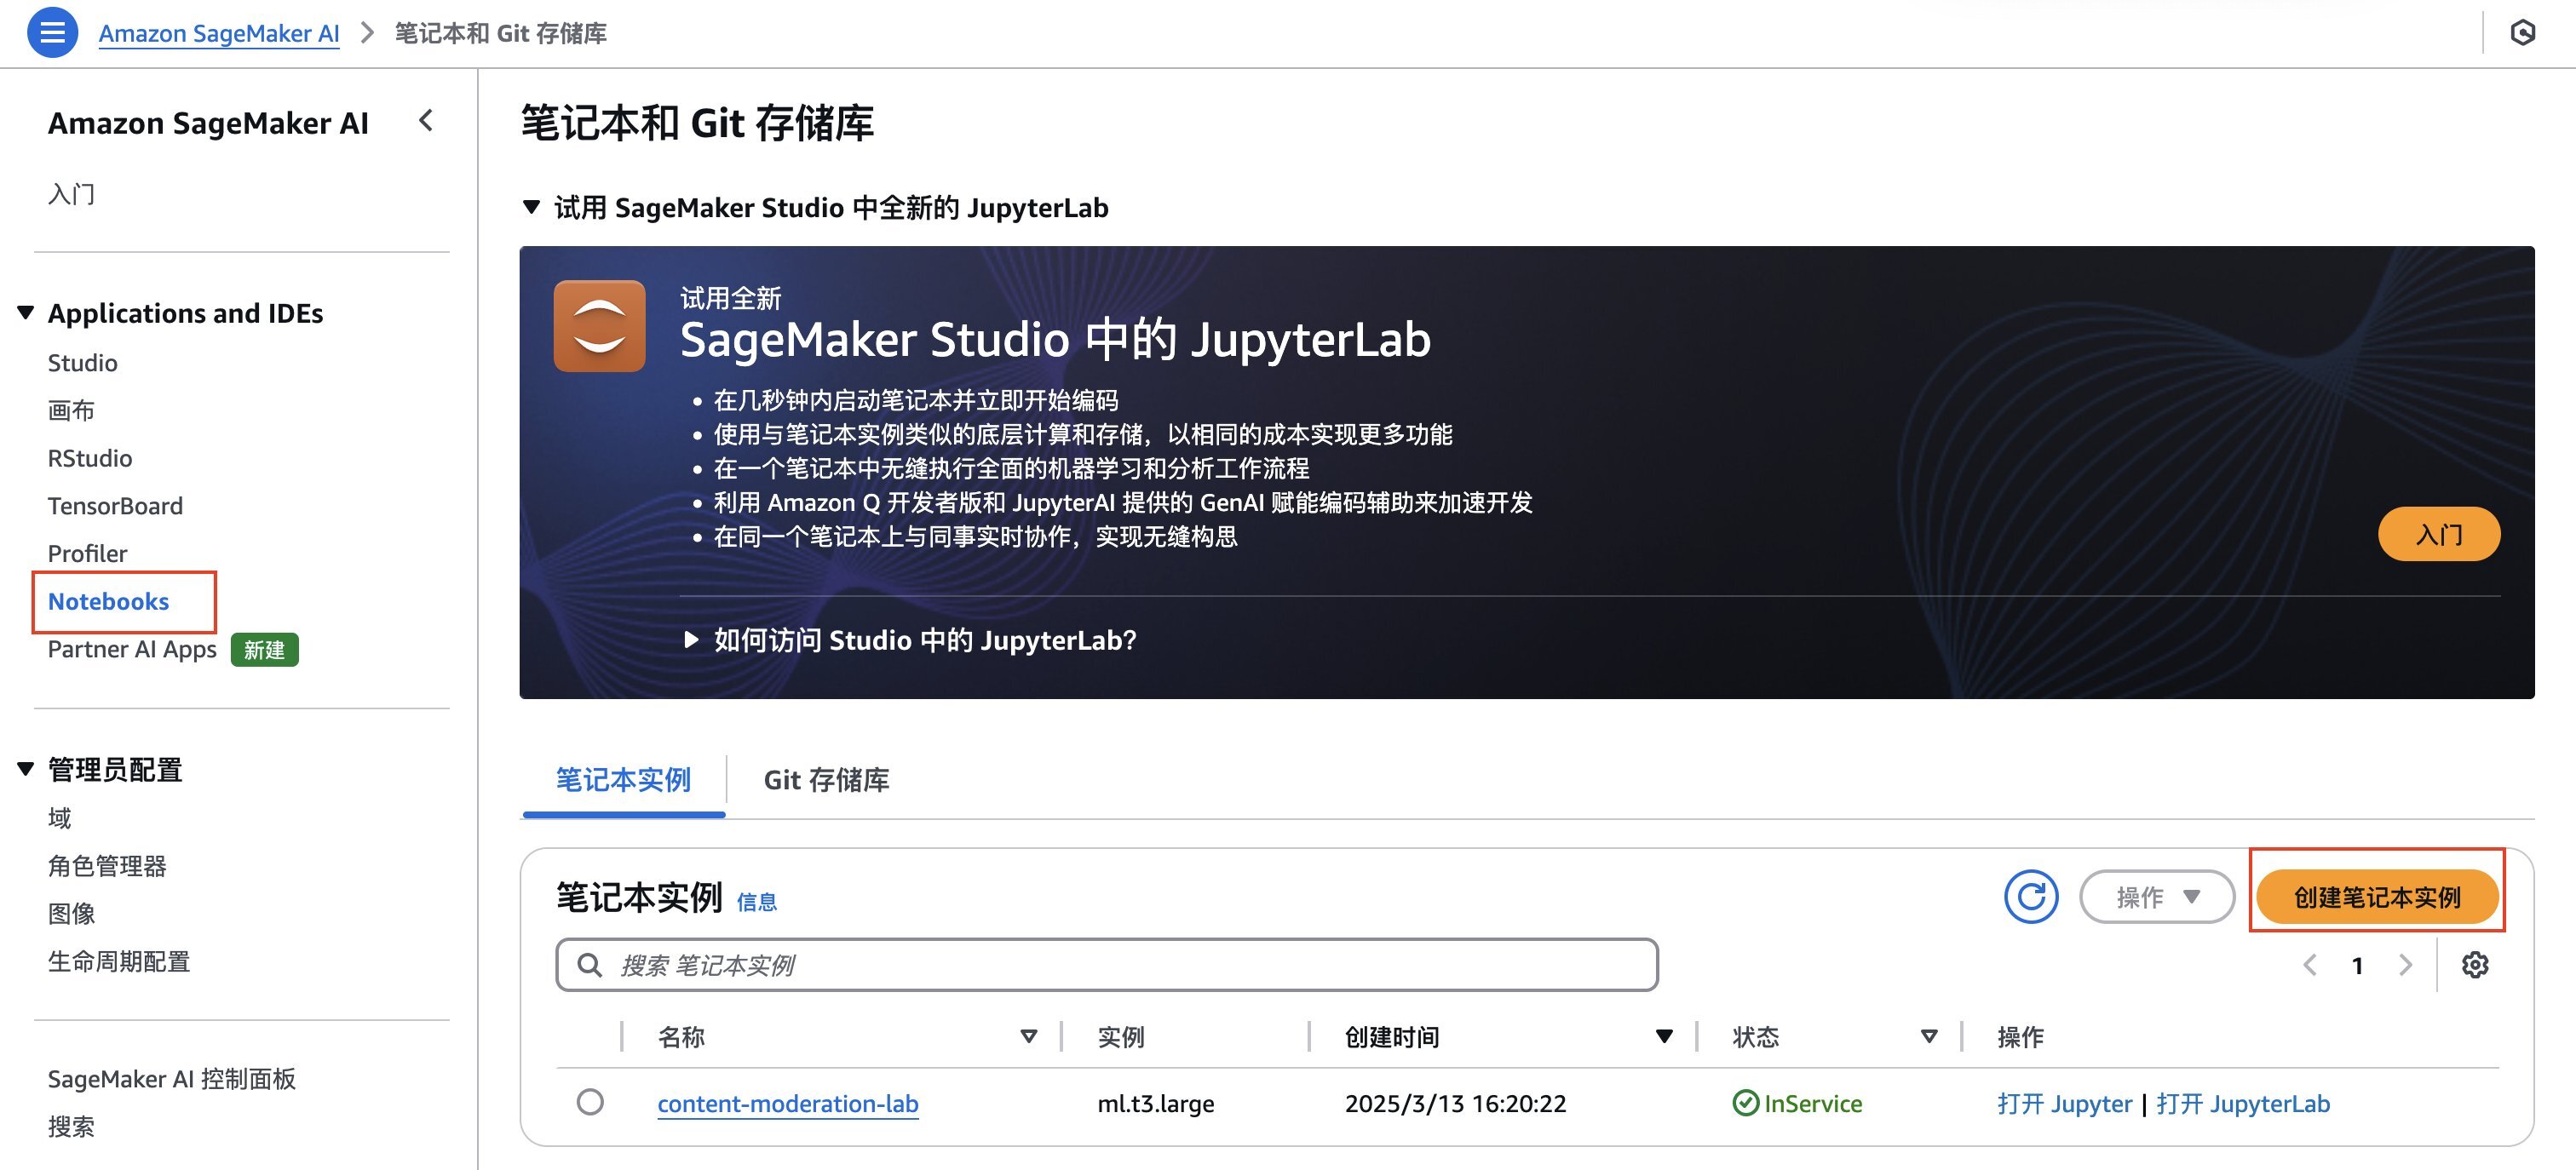Open Notebooks in the sidebar

coord(108,601)
